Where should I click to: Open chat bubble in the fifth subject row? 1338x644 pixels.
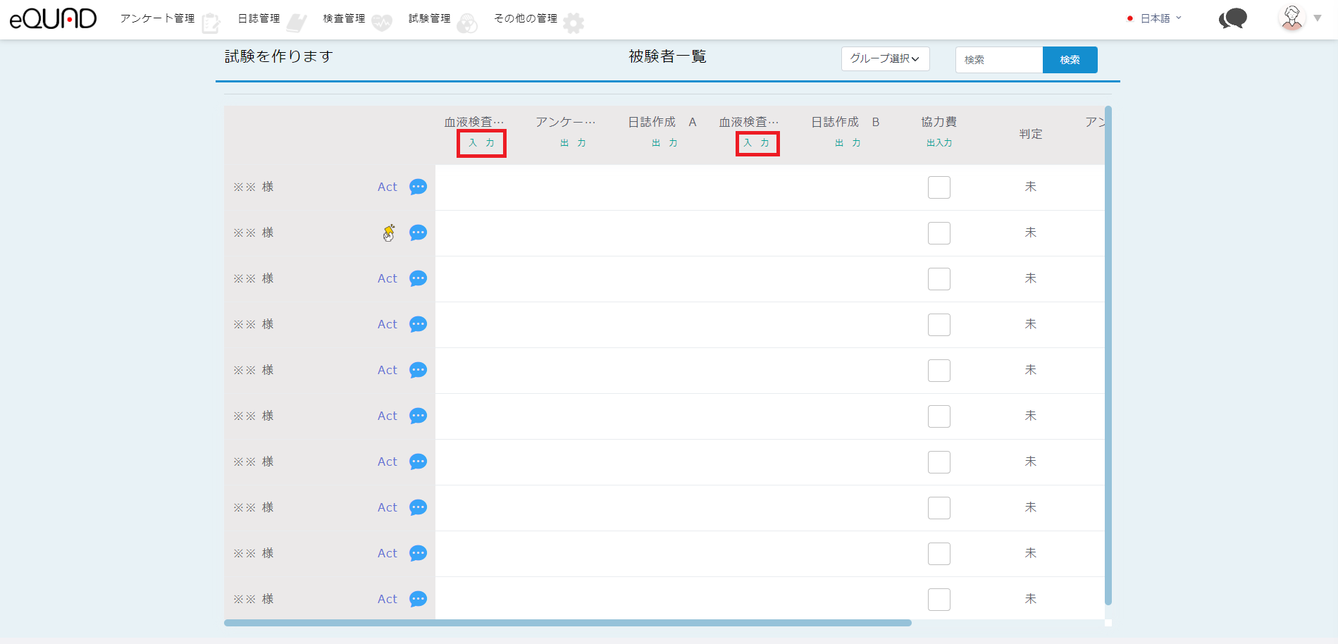tap(418, 370)
